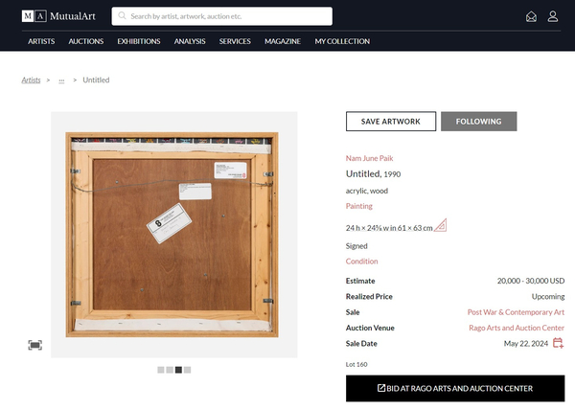Click the Save Artwork button
575x410 pixels.
tap(390, 122)
